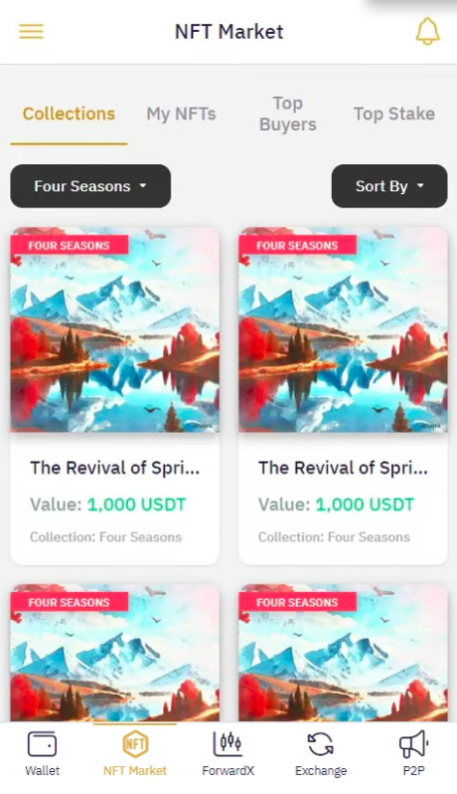Image resolution: width=457 pixels, height=794 pixels.
Task: Open the hamburger menu icon
Action: coord(32,32)
